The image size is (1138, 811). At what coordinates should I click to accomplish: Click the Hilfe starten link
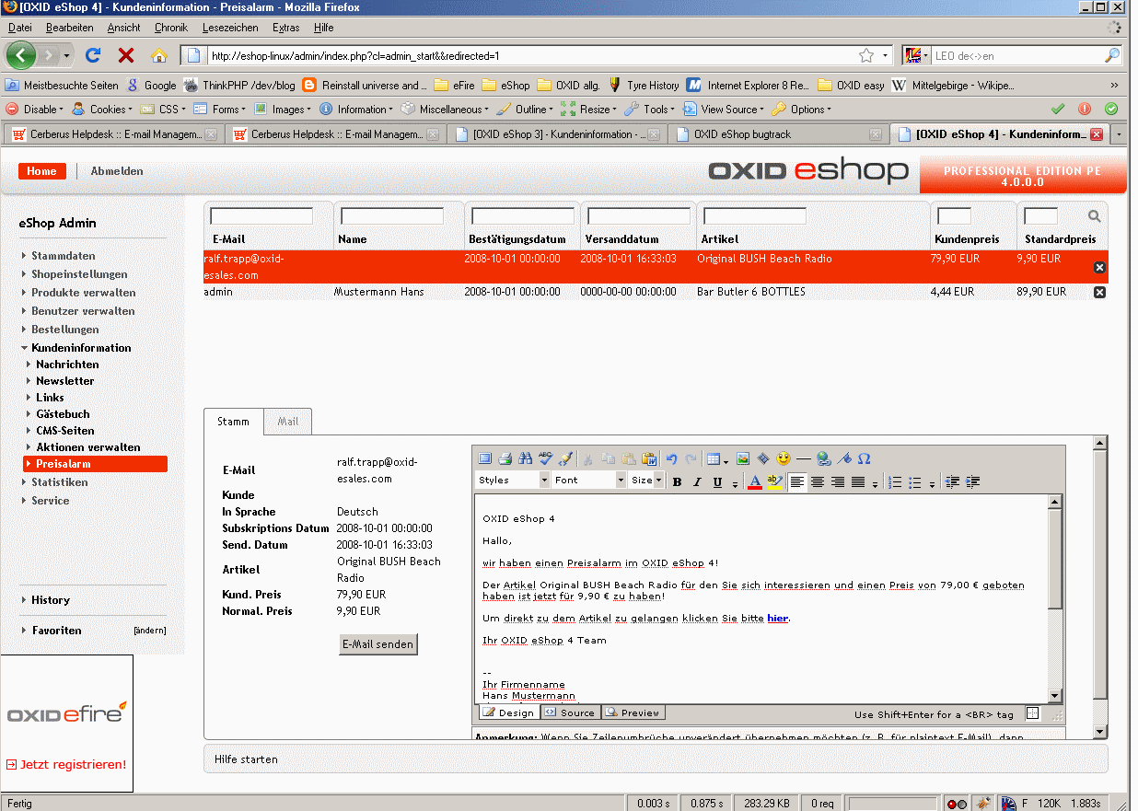246,759
